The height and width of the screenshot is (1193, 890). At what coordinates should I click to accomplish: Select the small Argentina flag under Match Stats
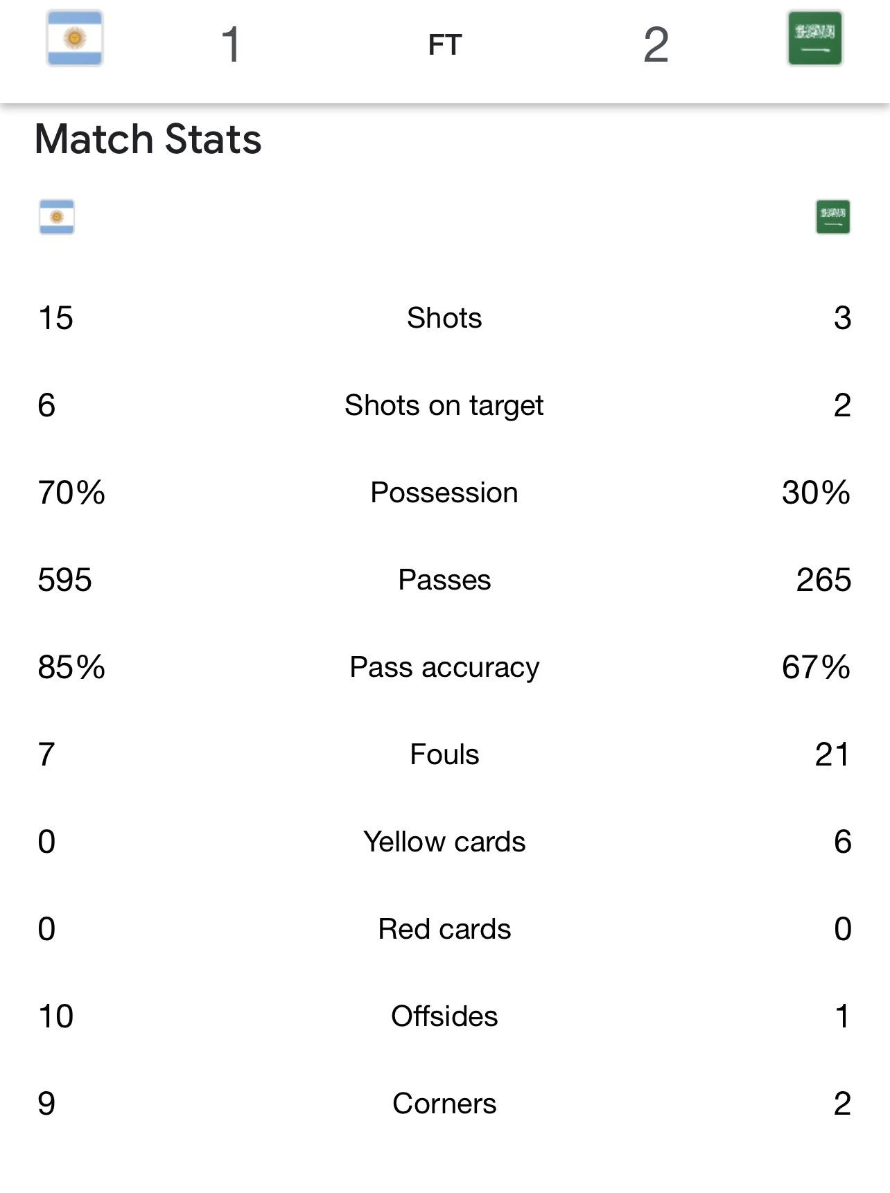point(57,217)
